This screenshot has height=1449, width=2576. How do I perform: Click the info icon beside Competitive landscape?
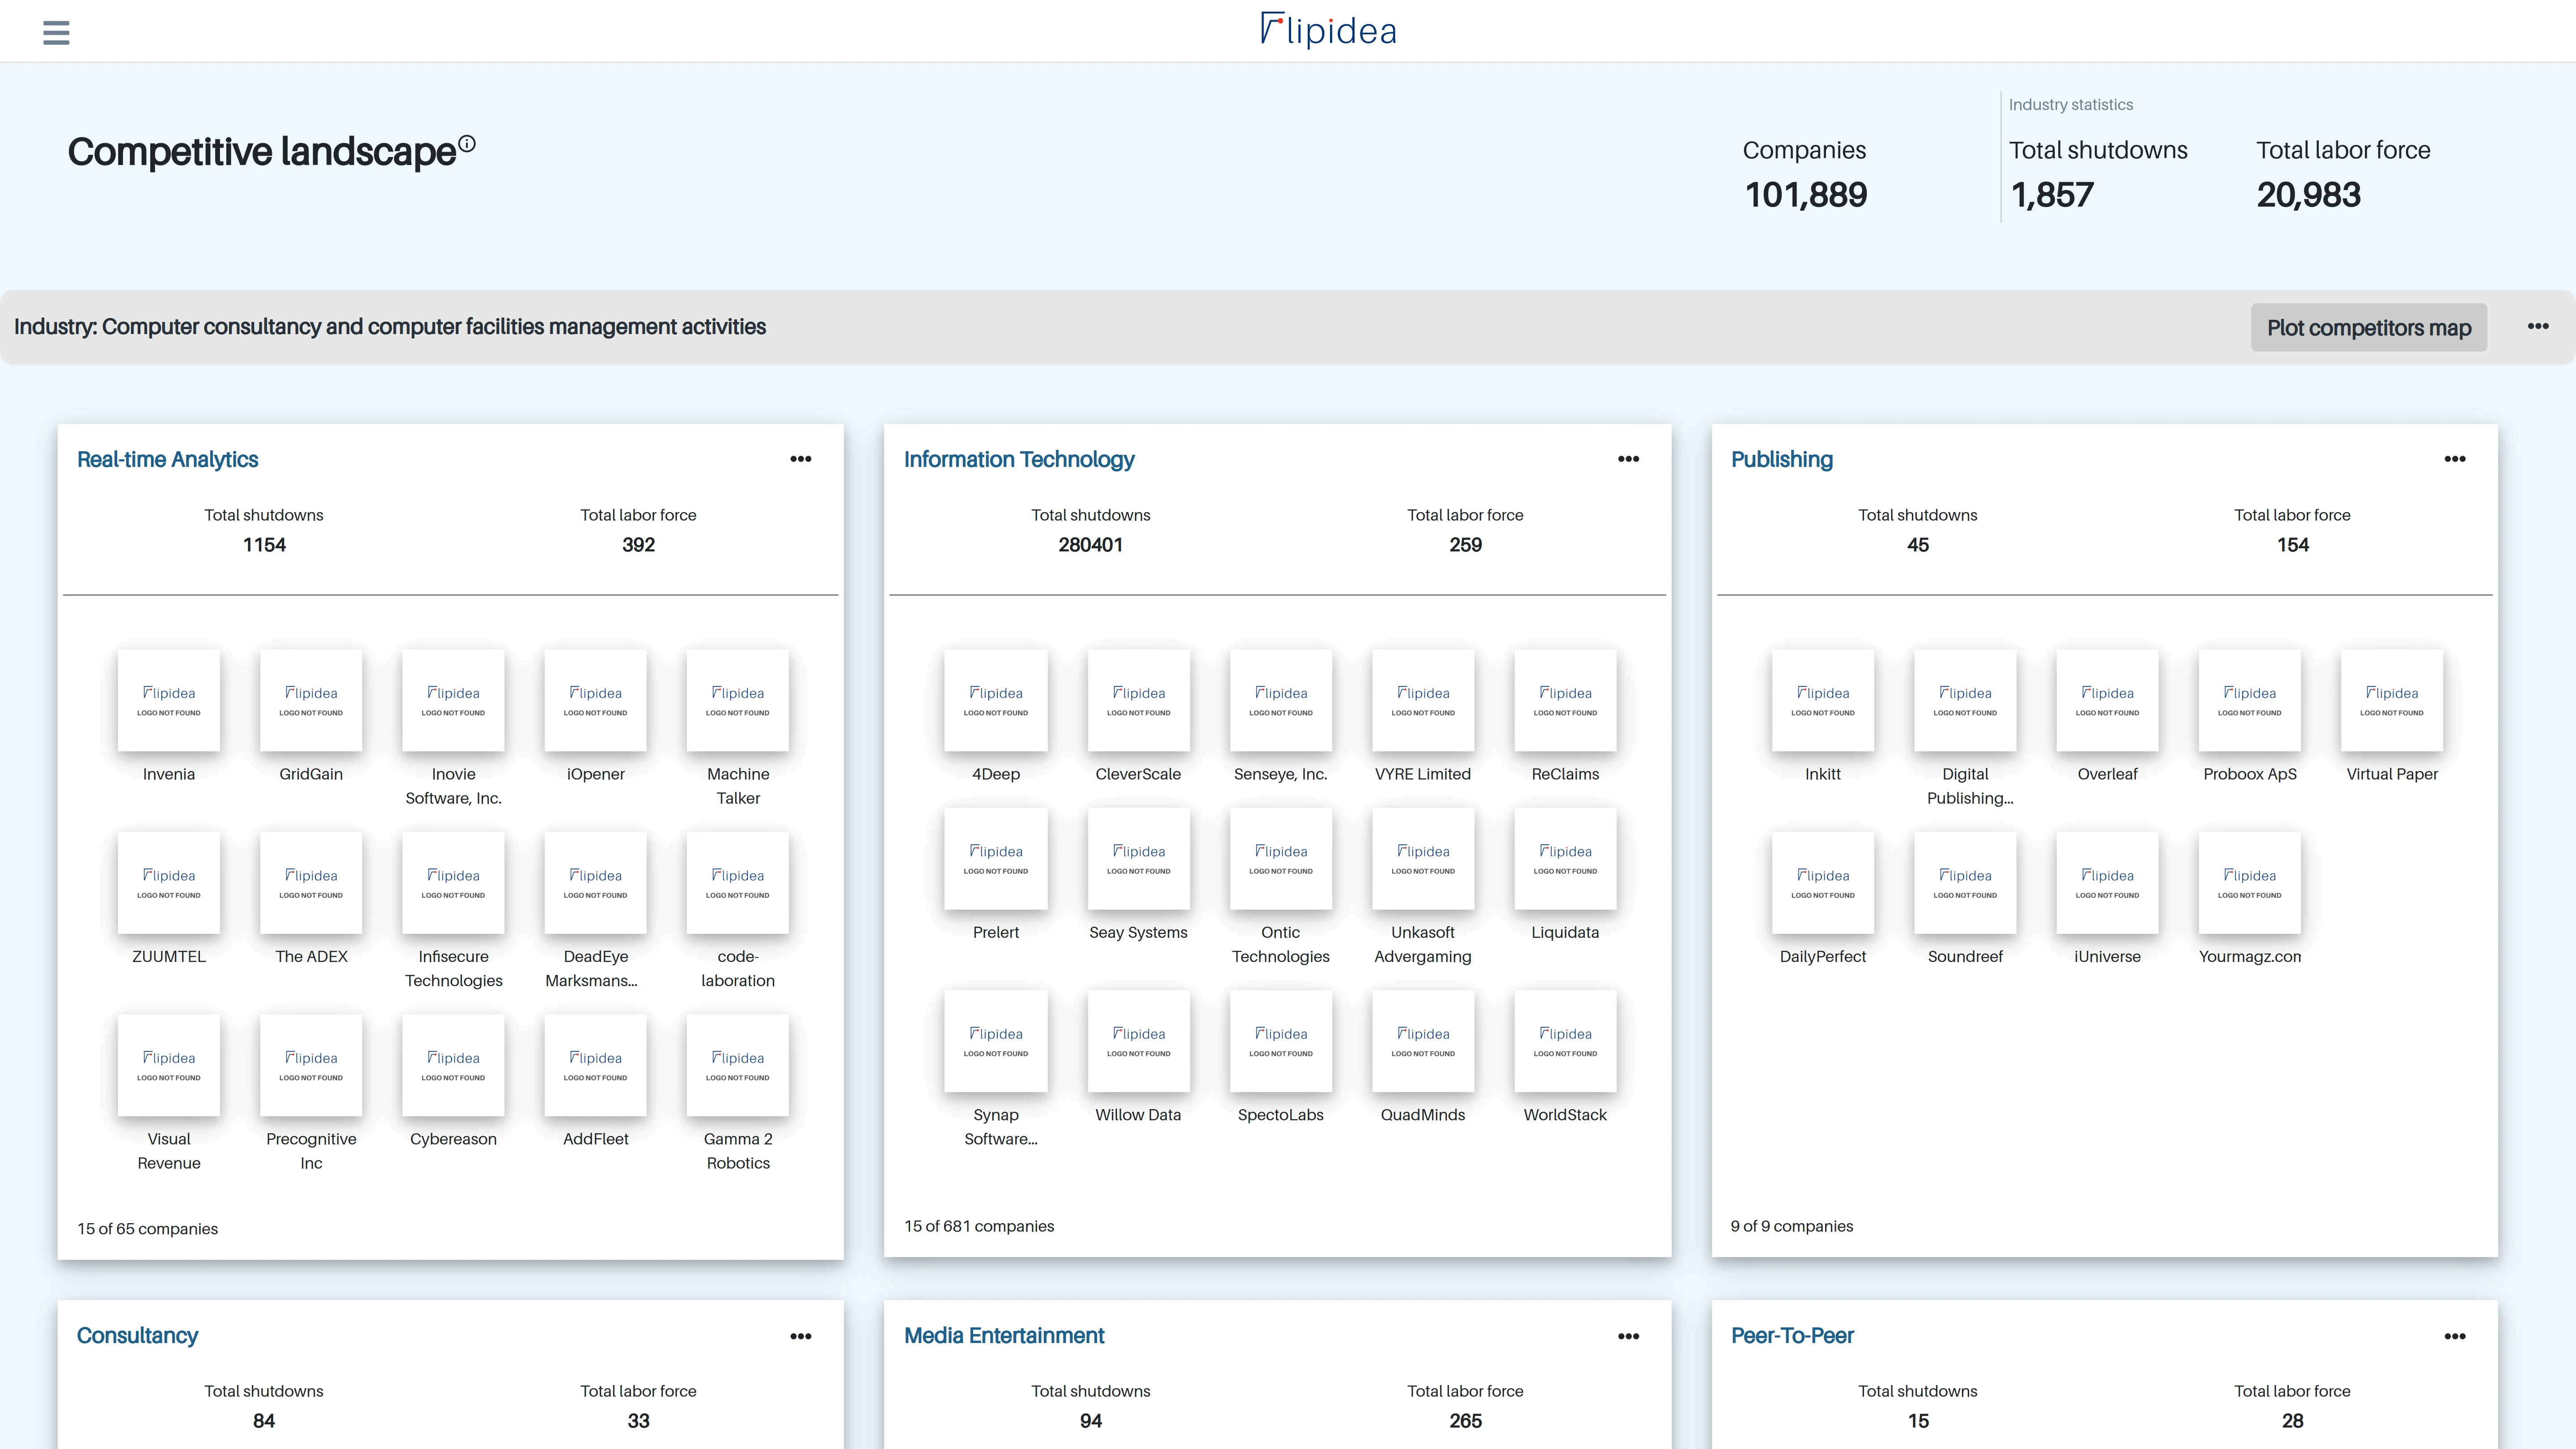[467, 143]
